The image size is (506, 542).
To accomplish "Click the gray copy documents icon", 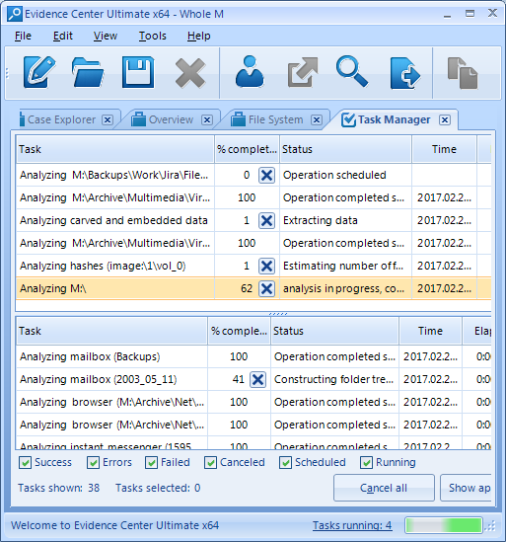I will [x=463, y=73].
